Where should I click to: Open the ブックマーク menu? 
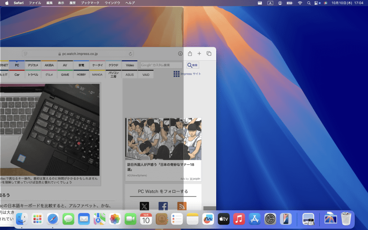coord(90,3)
